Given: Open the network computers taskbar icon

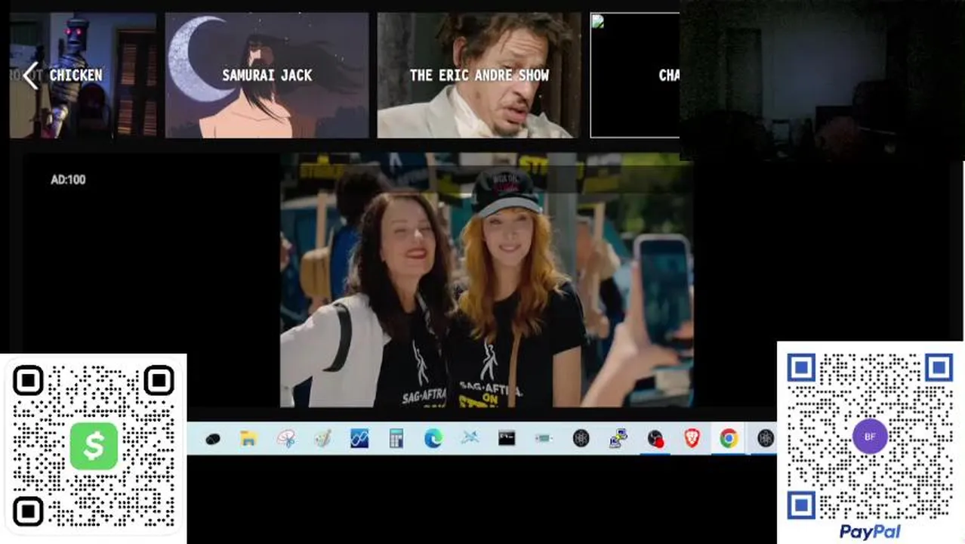Looking at the screenshot, I should (x=618, y=438).
